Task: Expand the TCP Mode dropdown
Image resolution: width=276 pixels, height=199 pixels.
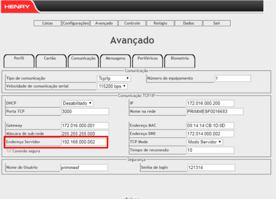Action: point(205,142)
